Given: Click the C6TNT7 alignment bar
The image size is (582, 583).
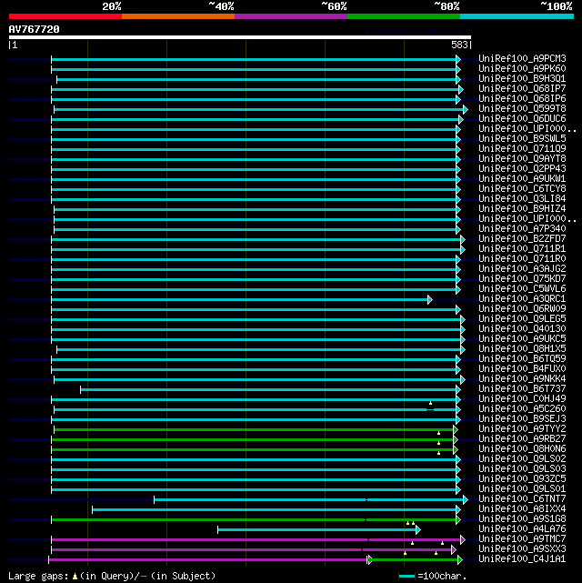Looking at the screenshot, I should 311,499.
